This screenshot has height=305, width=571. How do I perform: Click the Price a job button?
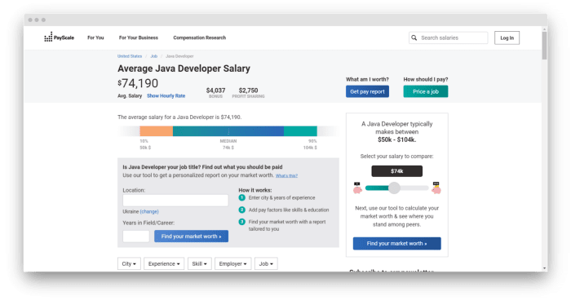(426, 91)
